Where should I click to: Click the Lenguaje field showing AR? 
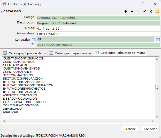[96, 39]
